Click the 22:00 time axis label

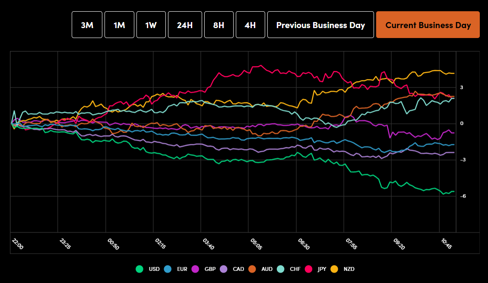tap(18, 244)
